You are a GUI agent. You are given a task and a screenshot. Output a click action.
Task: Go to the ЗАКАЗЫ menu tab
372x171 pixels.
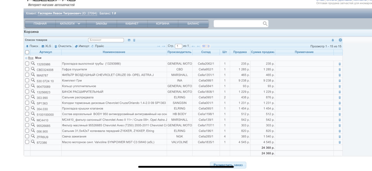pyautogui.click(x=102, y=24)
